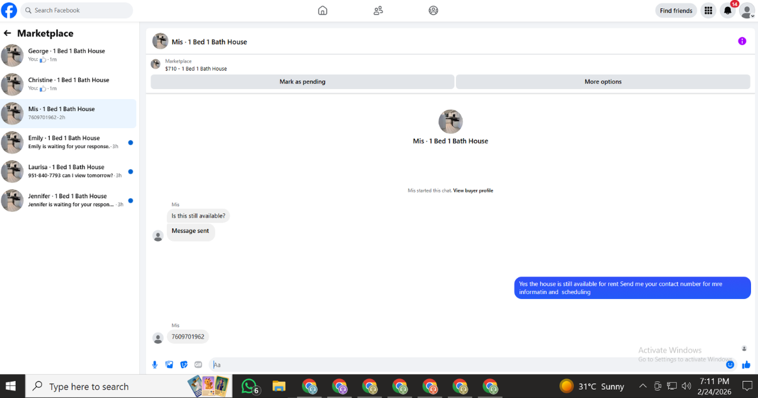Click Mark as pending button

tap(303, 81)
